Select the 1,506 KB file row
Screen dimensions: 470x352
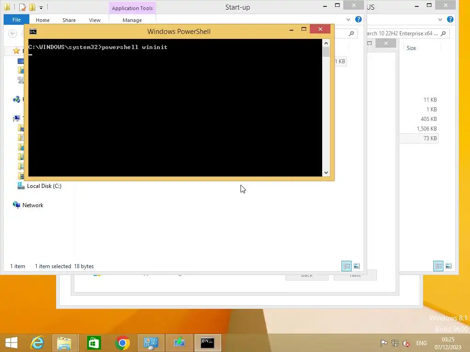pyautogui.click(x=419, y=129)
